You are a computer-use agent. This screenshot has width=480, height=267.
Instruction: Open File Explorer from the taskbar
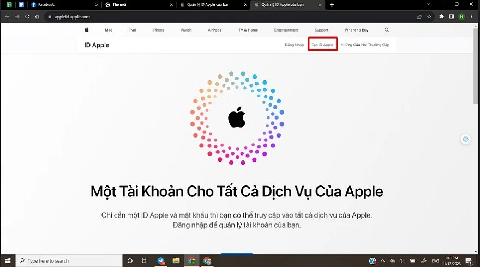176,261
